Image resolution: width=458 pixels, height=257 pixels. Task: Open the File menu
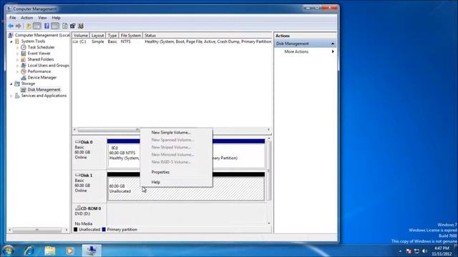pyautogui.click(x=13, y=18)
